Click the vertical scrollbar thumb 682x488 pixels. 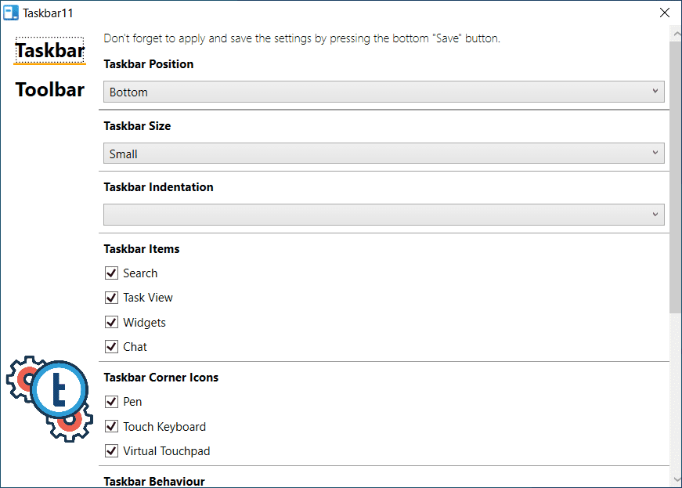point(676,176)
